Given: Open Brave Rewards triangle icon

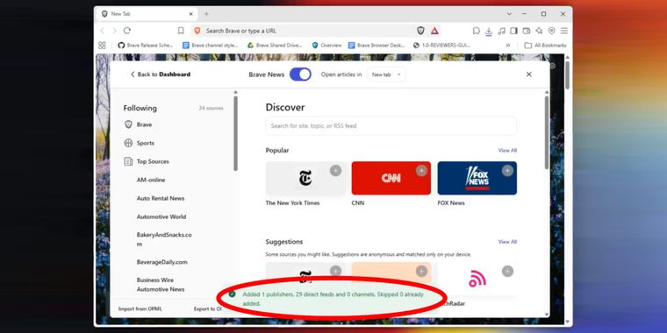Looking at the screenshot, I should (434, 31).
